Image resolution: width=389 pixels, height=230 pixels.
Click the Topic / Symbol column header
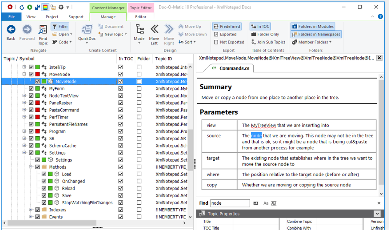pos(19,59)
